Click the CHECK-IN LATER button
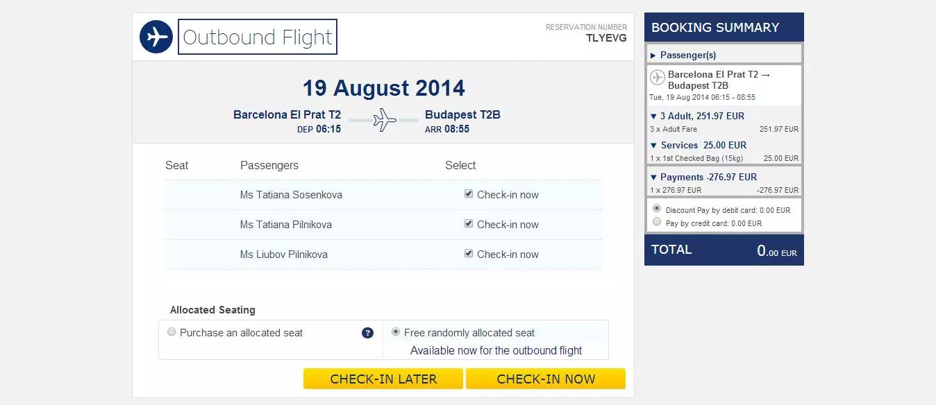 (383, 379)
